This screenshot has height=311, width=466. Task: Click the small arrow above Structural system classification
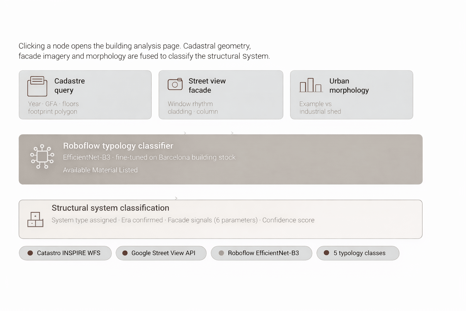(x=176, y=198)
